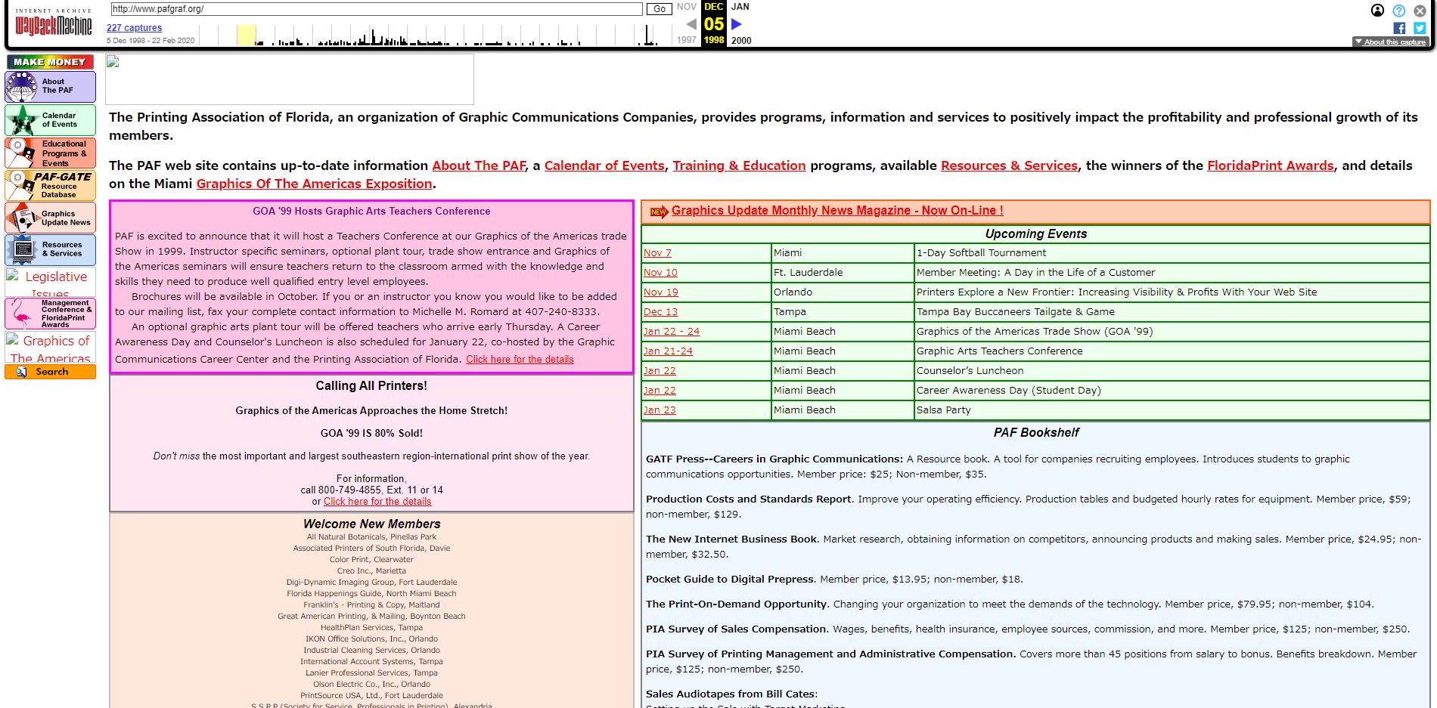The width and height of the screenshot is (1437, 708).
Task: Open Graphics Update News sidebar icon
Action: [x=50, y=218]
